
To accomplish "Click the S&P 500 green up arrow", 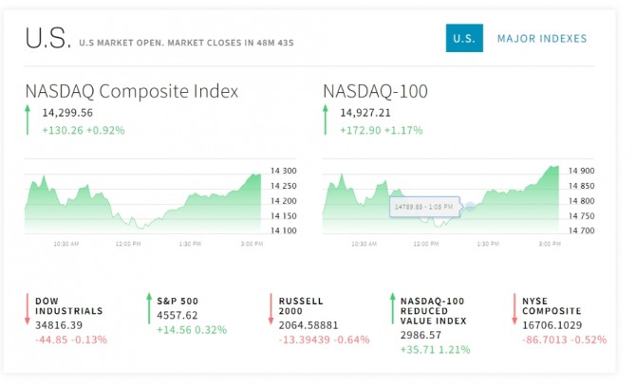I will click(149, 308).
